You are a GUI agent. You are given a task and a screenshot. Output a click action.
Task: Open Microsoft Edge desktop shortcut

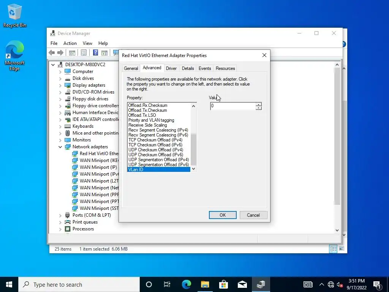[x=14, y=56]
